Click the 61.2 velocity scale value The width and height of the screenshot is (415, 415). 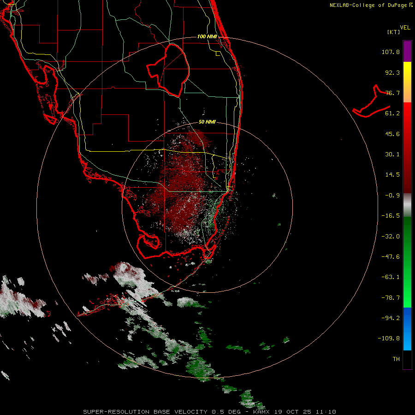tap(392, 113)
